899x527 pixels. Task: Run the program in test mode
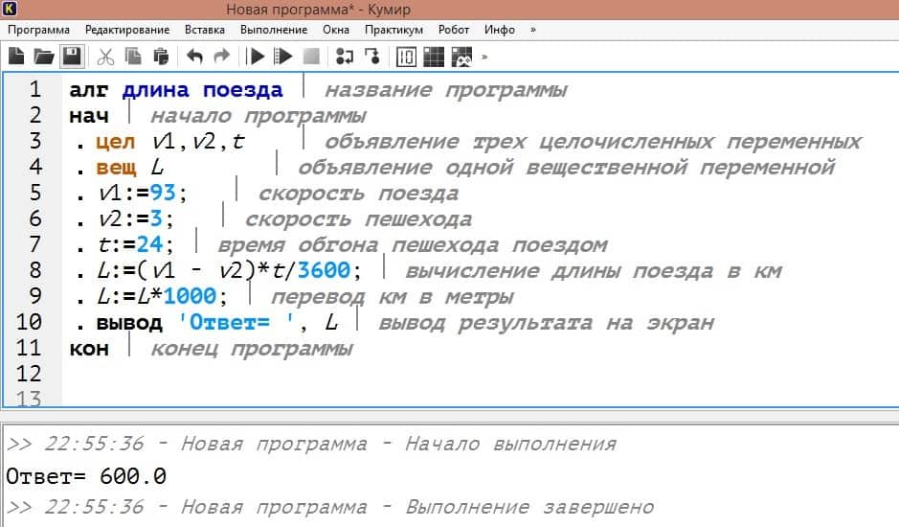283,57
